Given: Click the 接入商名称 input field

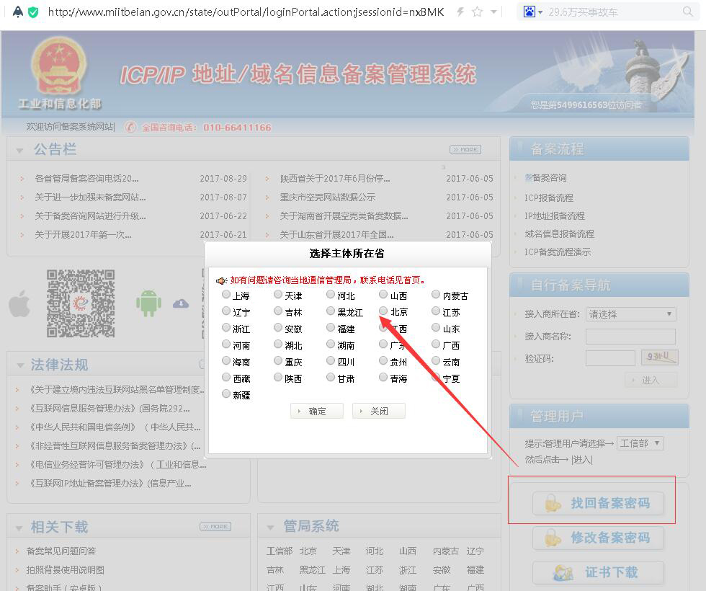Looking at the screenshot, I should (630, 337).
